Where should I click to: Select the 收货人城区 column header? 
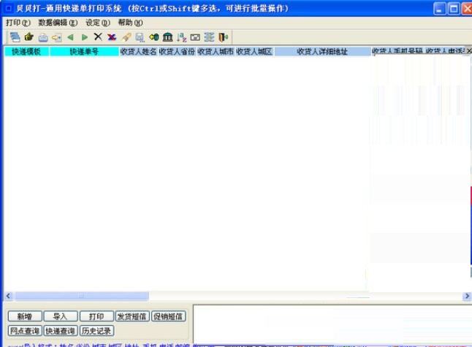pyautogui.click(x=254, y=51)
